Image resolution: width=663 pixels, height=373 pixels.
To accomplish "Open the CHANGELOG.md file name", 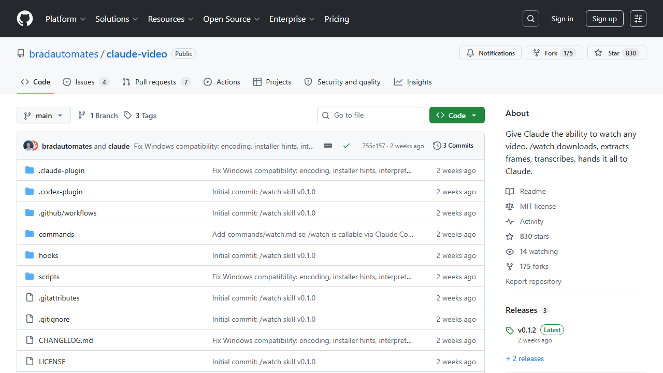I will [x=66, y=340].
